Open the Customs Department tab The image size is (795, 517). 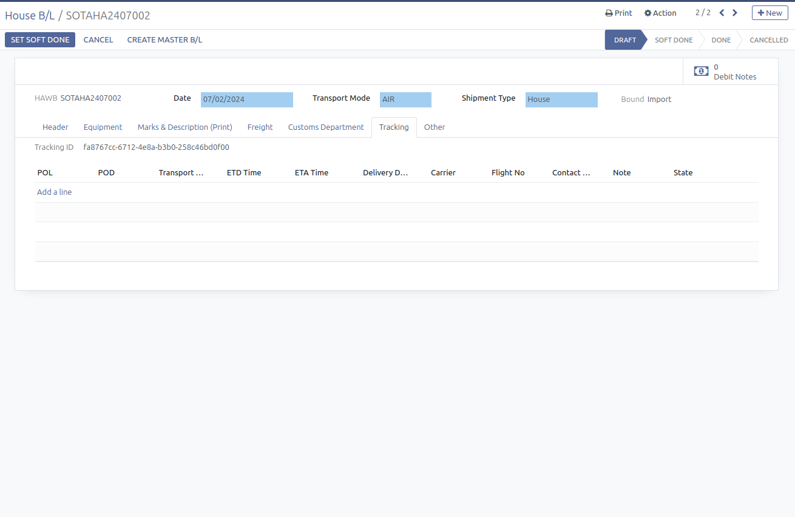[326, 127]
